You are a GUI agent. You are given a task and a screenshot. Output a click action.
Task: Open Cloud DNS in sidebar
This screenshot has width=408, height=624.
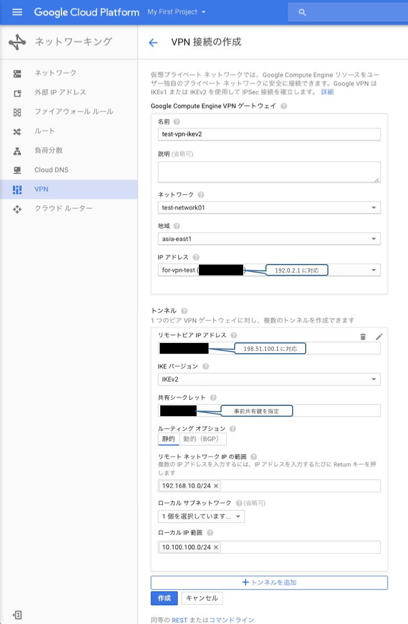52,170
